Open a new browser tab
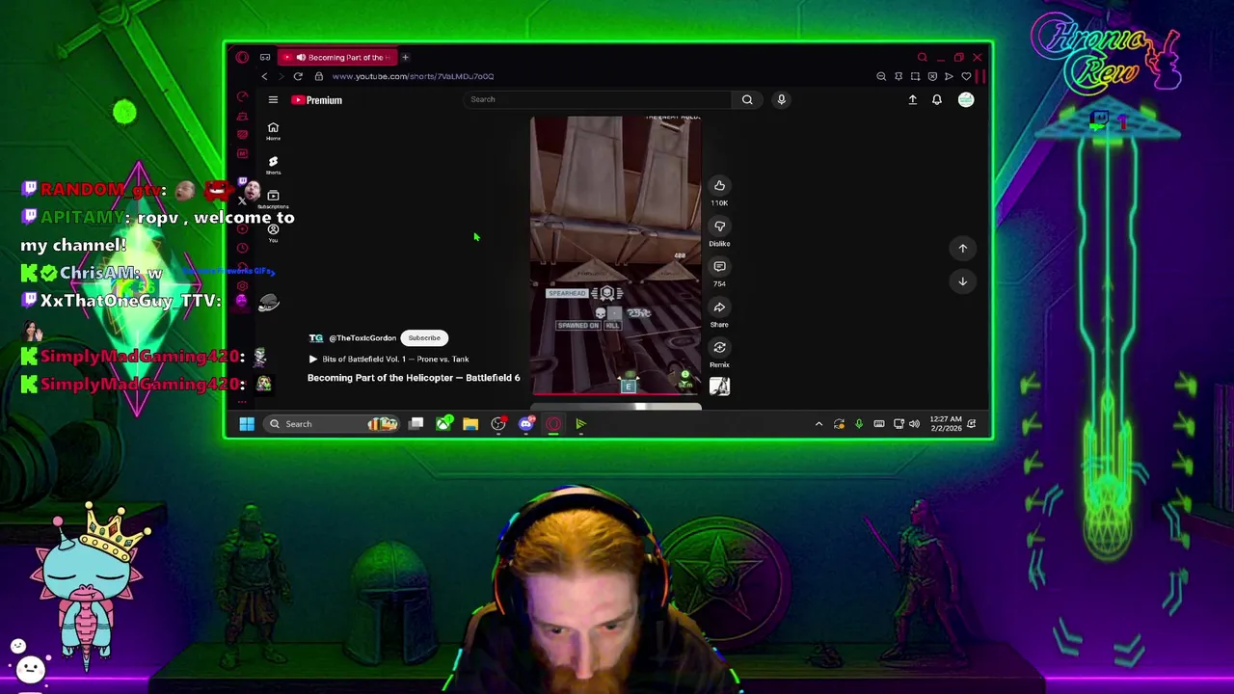Viewport: 1234px width, 694px height. click(x=405, y=57)
